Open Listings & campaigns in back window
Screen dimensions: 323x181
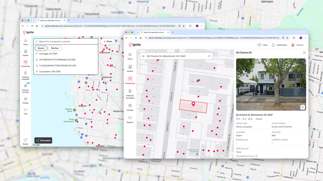pos(26,76)
